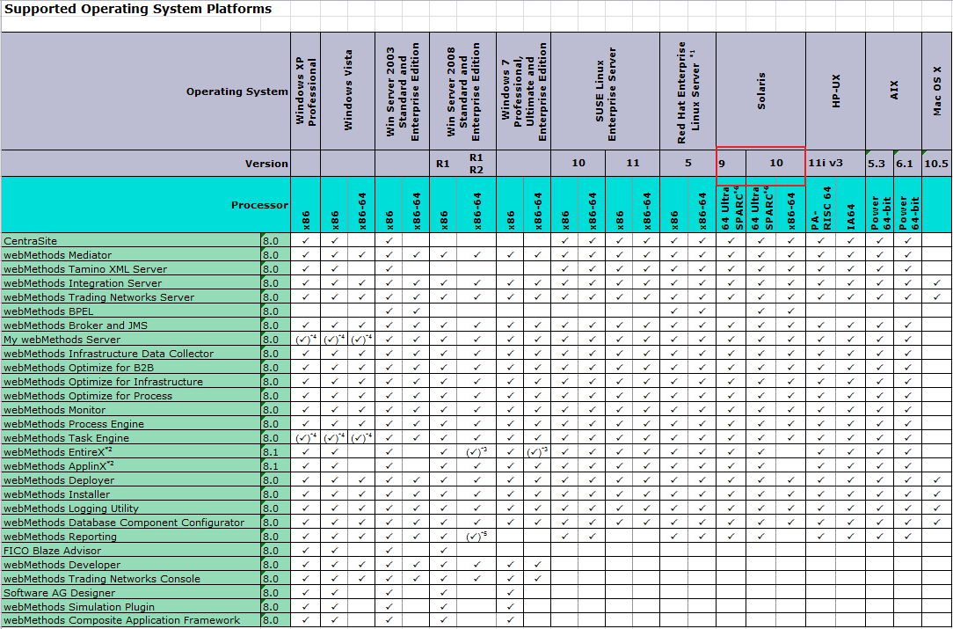Click the AIX version '6.1' cell

coord(907,164)
